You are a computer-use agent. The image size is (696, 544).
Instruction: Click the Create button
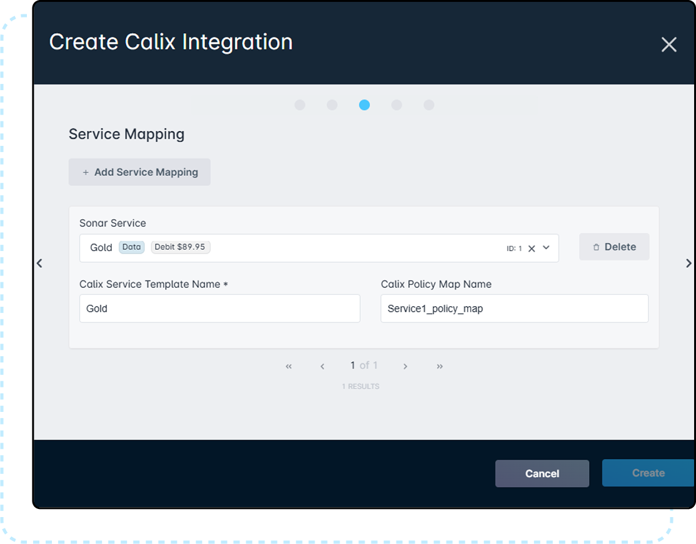coord(648,473)
